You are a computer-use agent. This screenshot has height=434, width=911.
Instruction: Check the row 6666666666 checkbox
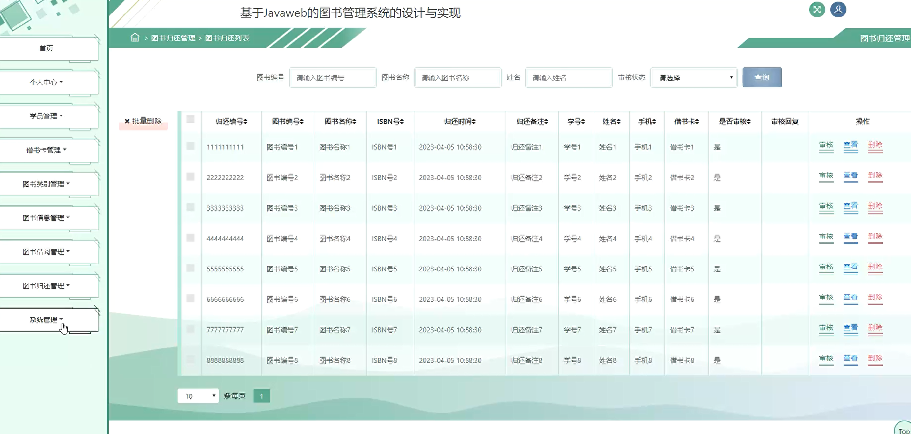point(190,298)
